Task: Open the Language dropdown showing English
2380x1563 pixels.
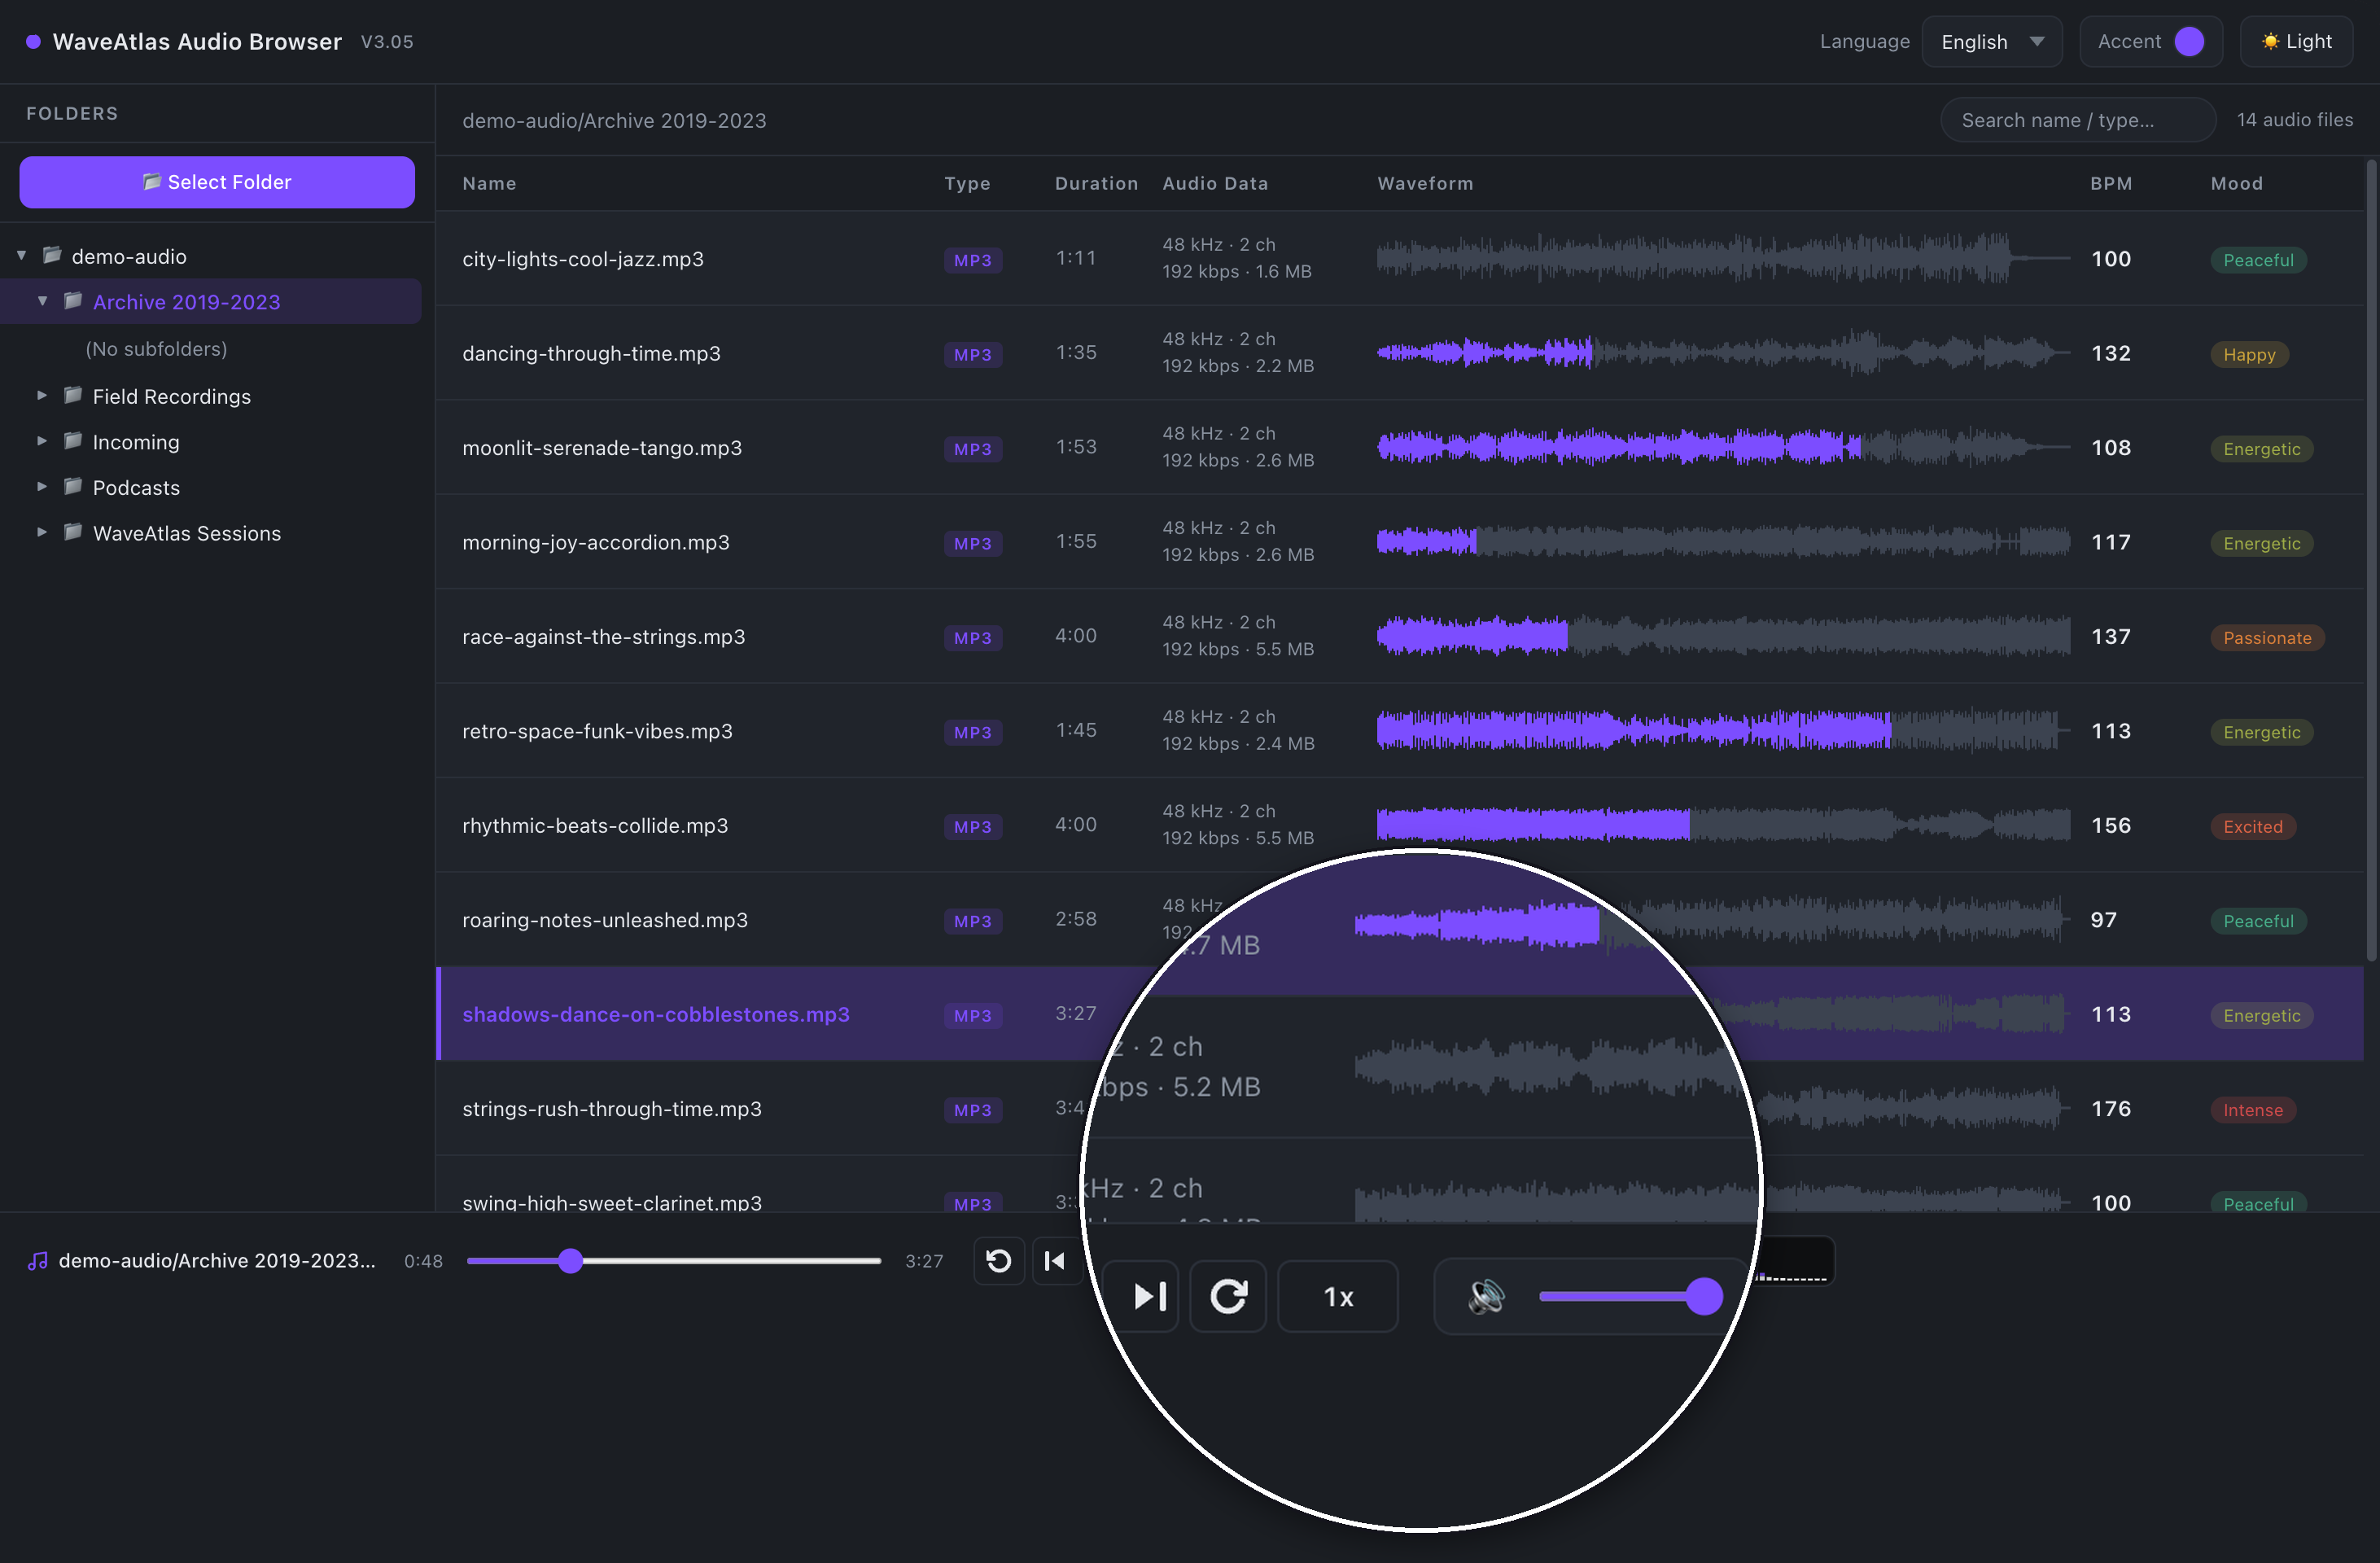Action: click(1991, 42)
